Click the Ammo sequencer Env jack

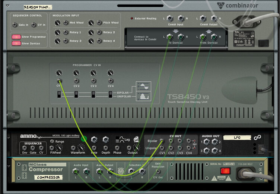(x=25, y=148)
